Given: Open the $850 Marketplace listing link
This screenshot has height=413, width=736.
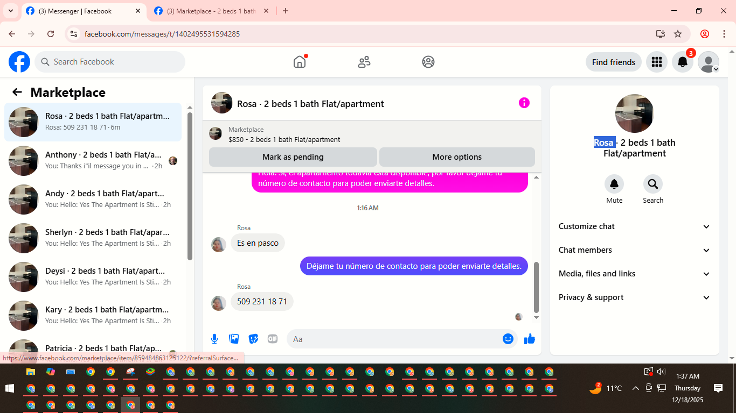Looking at the screenshot, I should [x=284, y=139].
